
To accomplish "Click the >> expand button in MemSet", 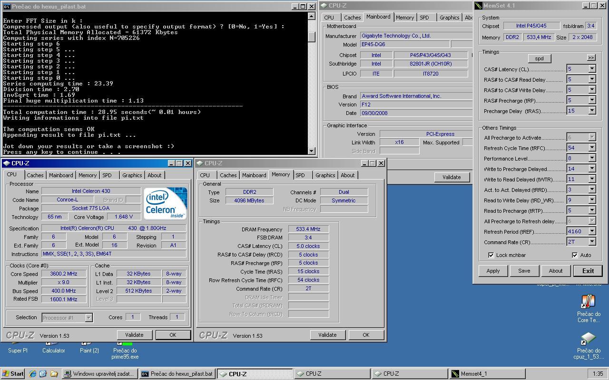I will point(591,57).
